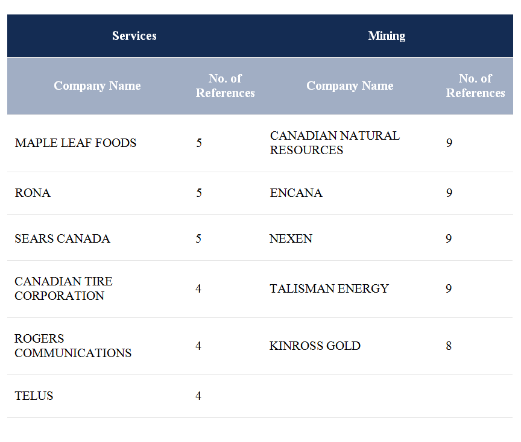Click the KINROSS GOLD entry
521x442 pixels.
pyautogui.click(x=315, y=346)
